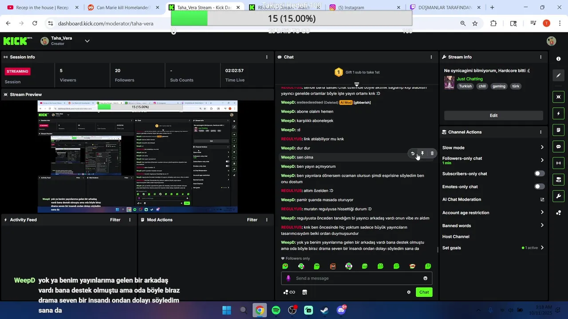Switch to Instagram tab
Viewport: 568px width, 319px height.
[x=364, y=8]
